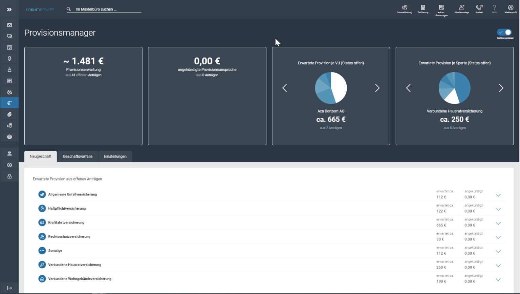Image resolution: width=520 pixels, height=294 pixels.
Task: Open sidebar settings via the gear icon
Action: click(x=9, y=165)
